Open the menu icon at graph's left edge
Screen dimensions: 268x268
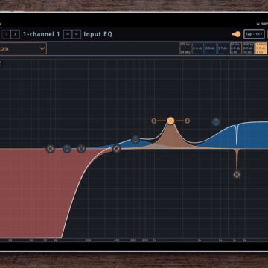point(1,64)
